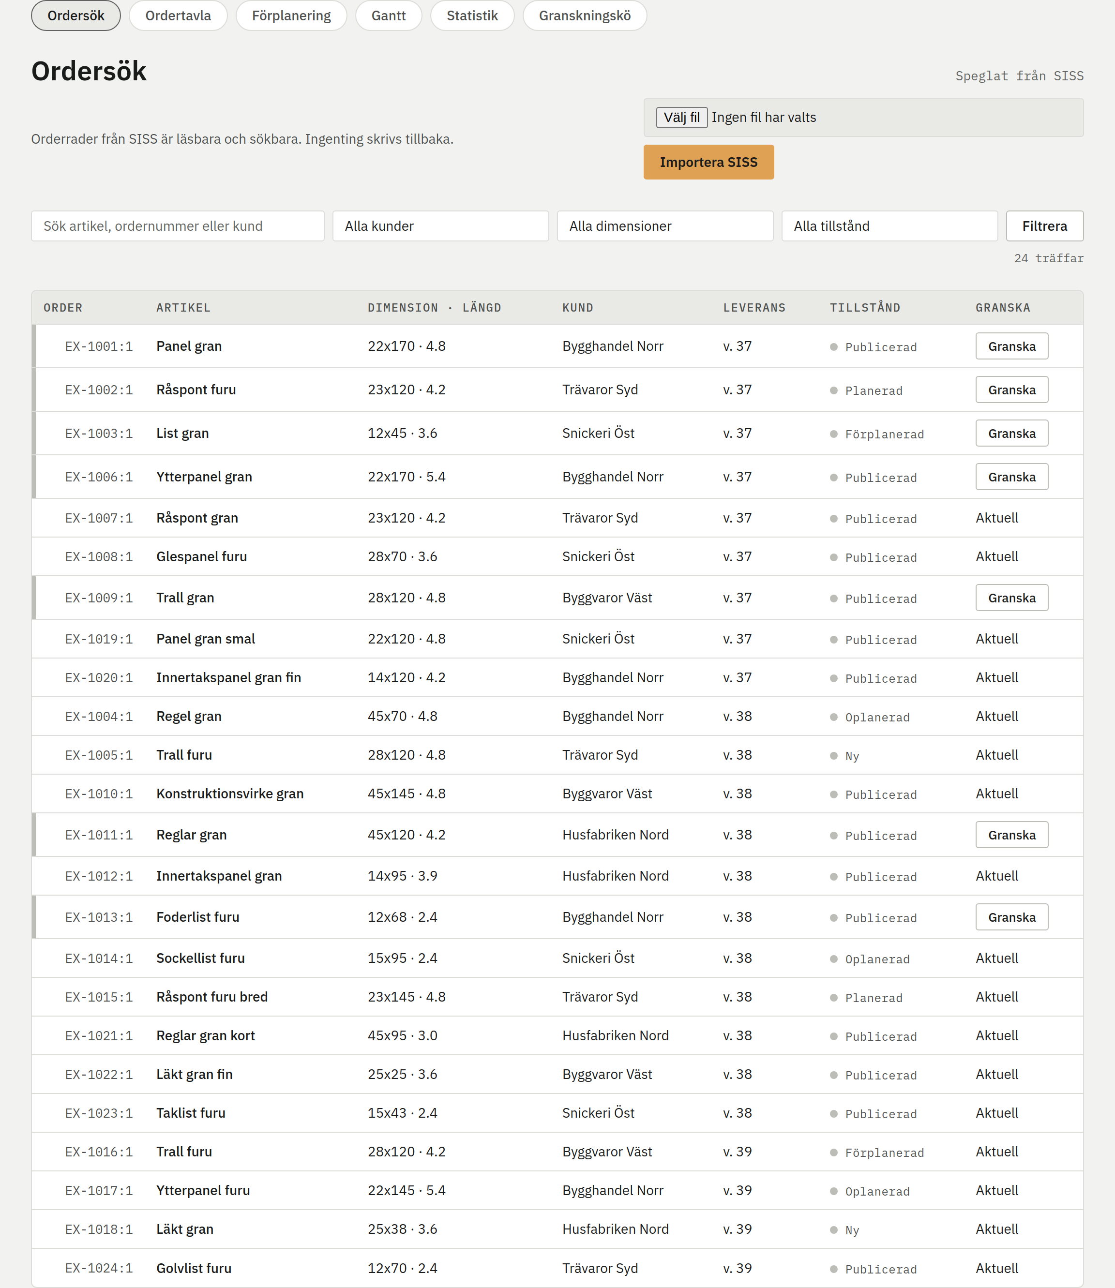Click article Golvlist furu
This screenshot has height=1288, width=1115.
194,1268
